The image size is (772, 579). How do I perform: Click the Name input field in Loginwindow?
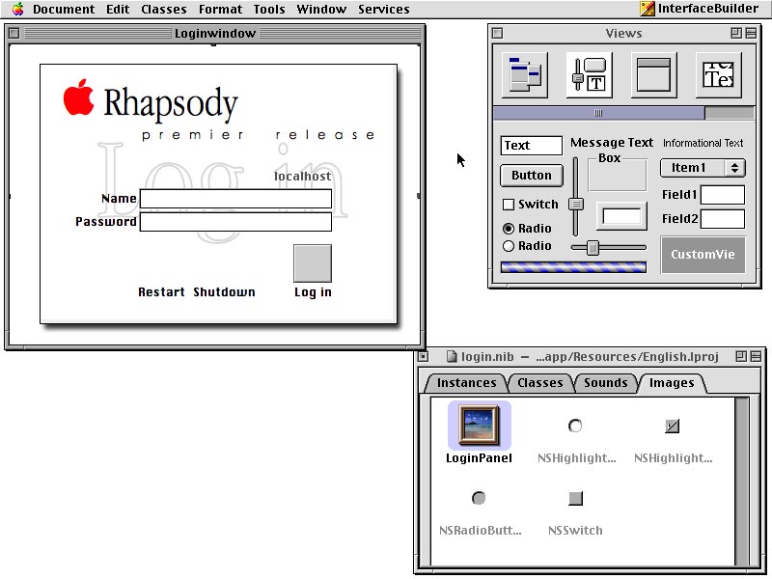coord(235,199)
